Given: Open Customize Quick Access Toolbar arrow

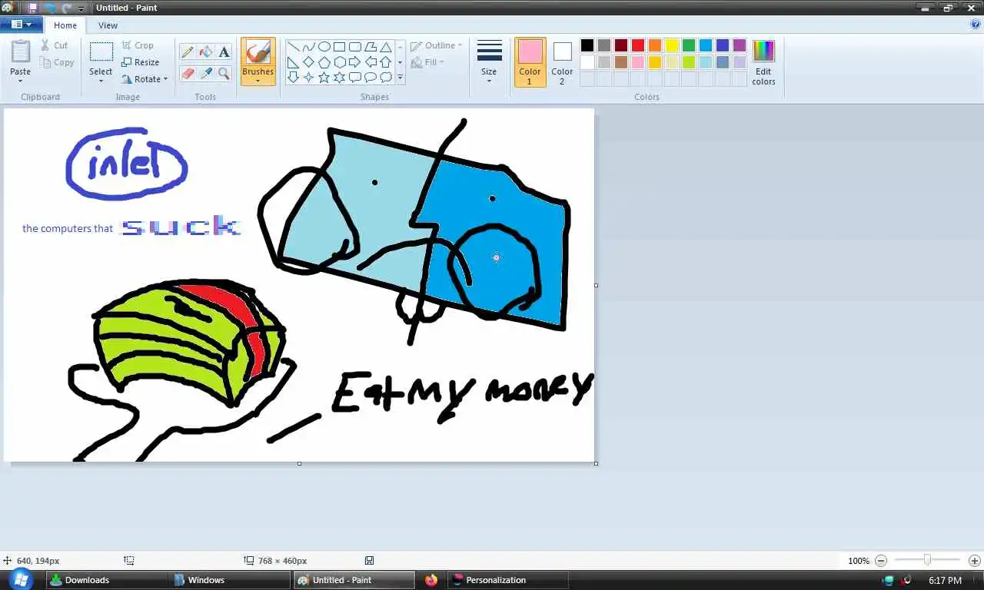Looking at the screenshot, I should coord(81,8).
